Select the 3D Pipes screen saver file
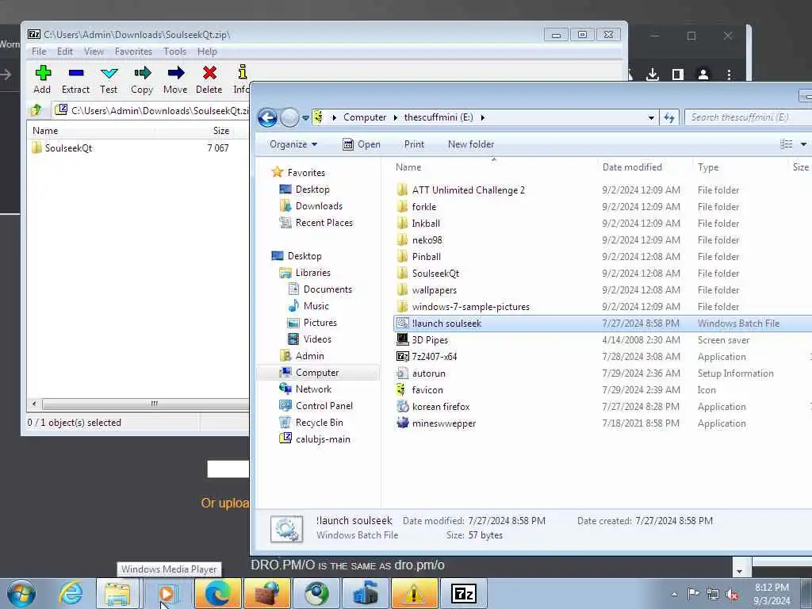The height and width of the screenshot is (609, 812). tap(429, 340)
